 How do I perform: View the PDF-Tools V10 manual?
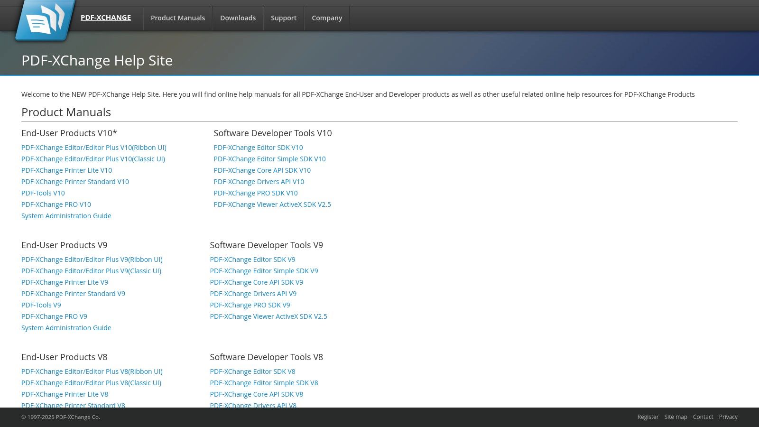(43, 193)
